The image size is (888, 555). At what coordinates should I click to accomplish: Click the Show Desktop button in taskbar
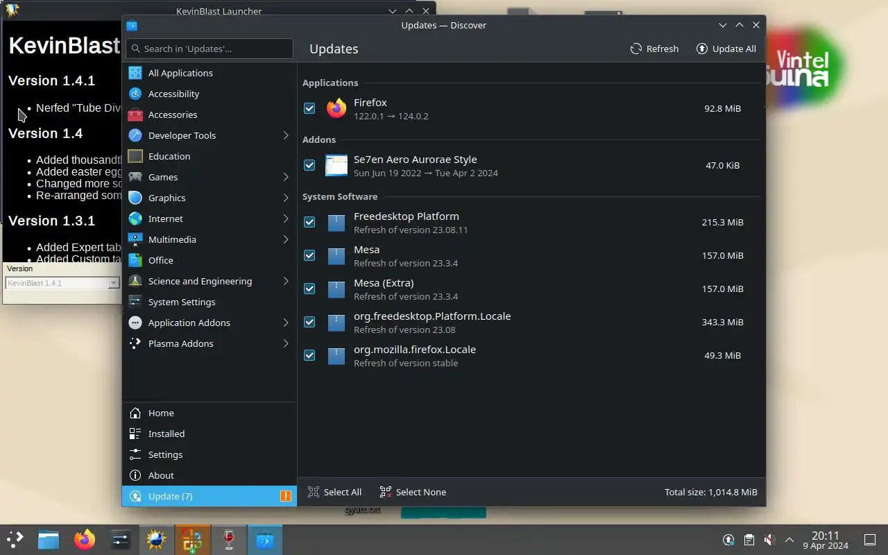870,540
